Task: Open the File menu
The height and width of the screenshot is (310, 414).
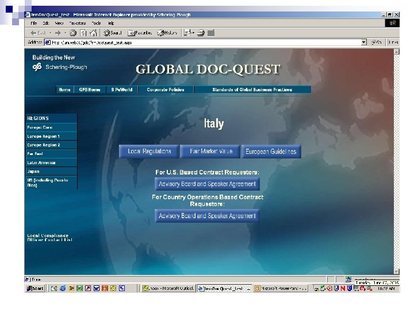Action: [33, 23]
